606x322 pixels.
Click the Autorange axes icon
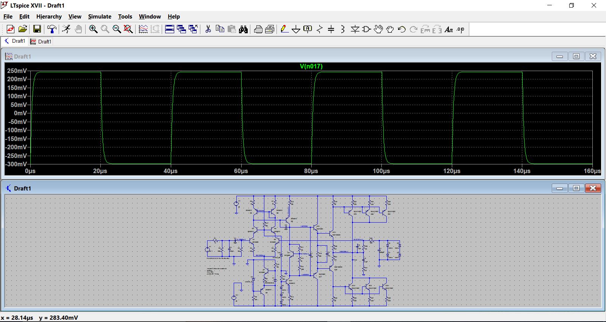155,29
